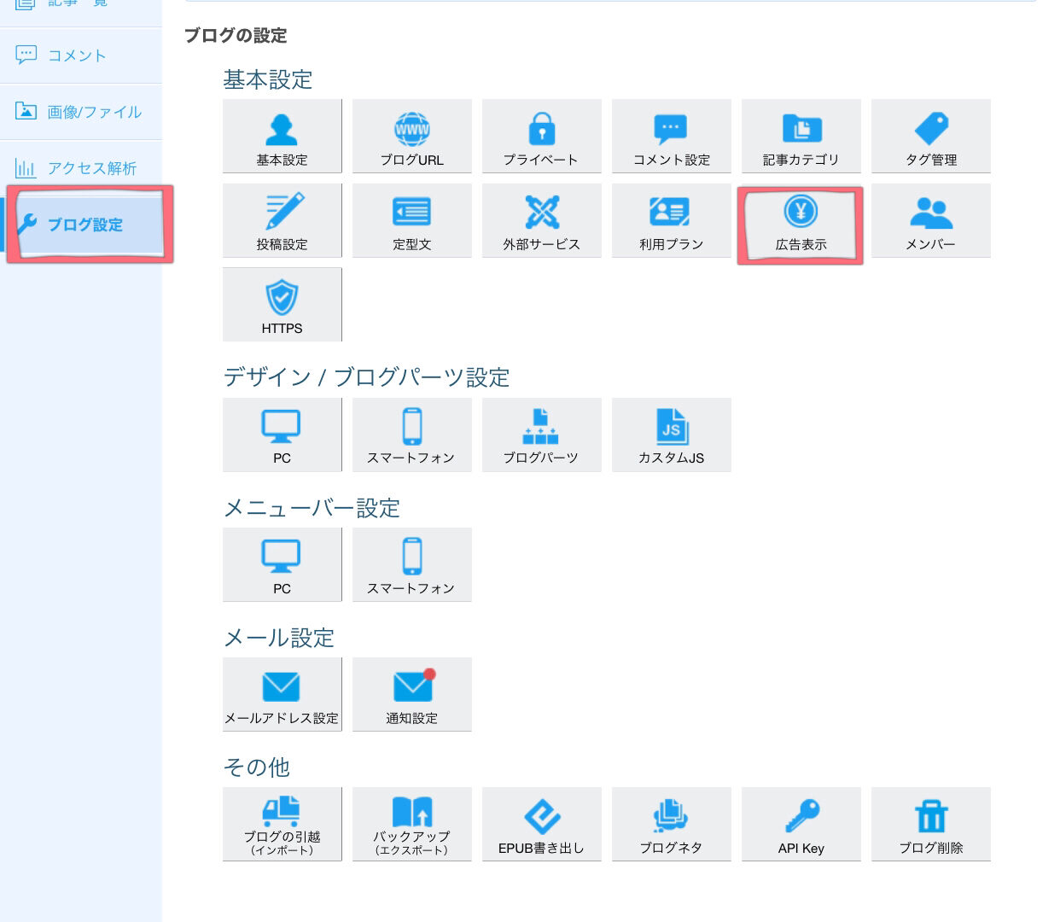Select アクセス解析 in the sidebar
The width and height of the screenshot is (1060, 922).
coord(81,168)
